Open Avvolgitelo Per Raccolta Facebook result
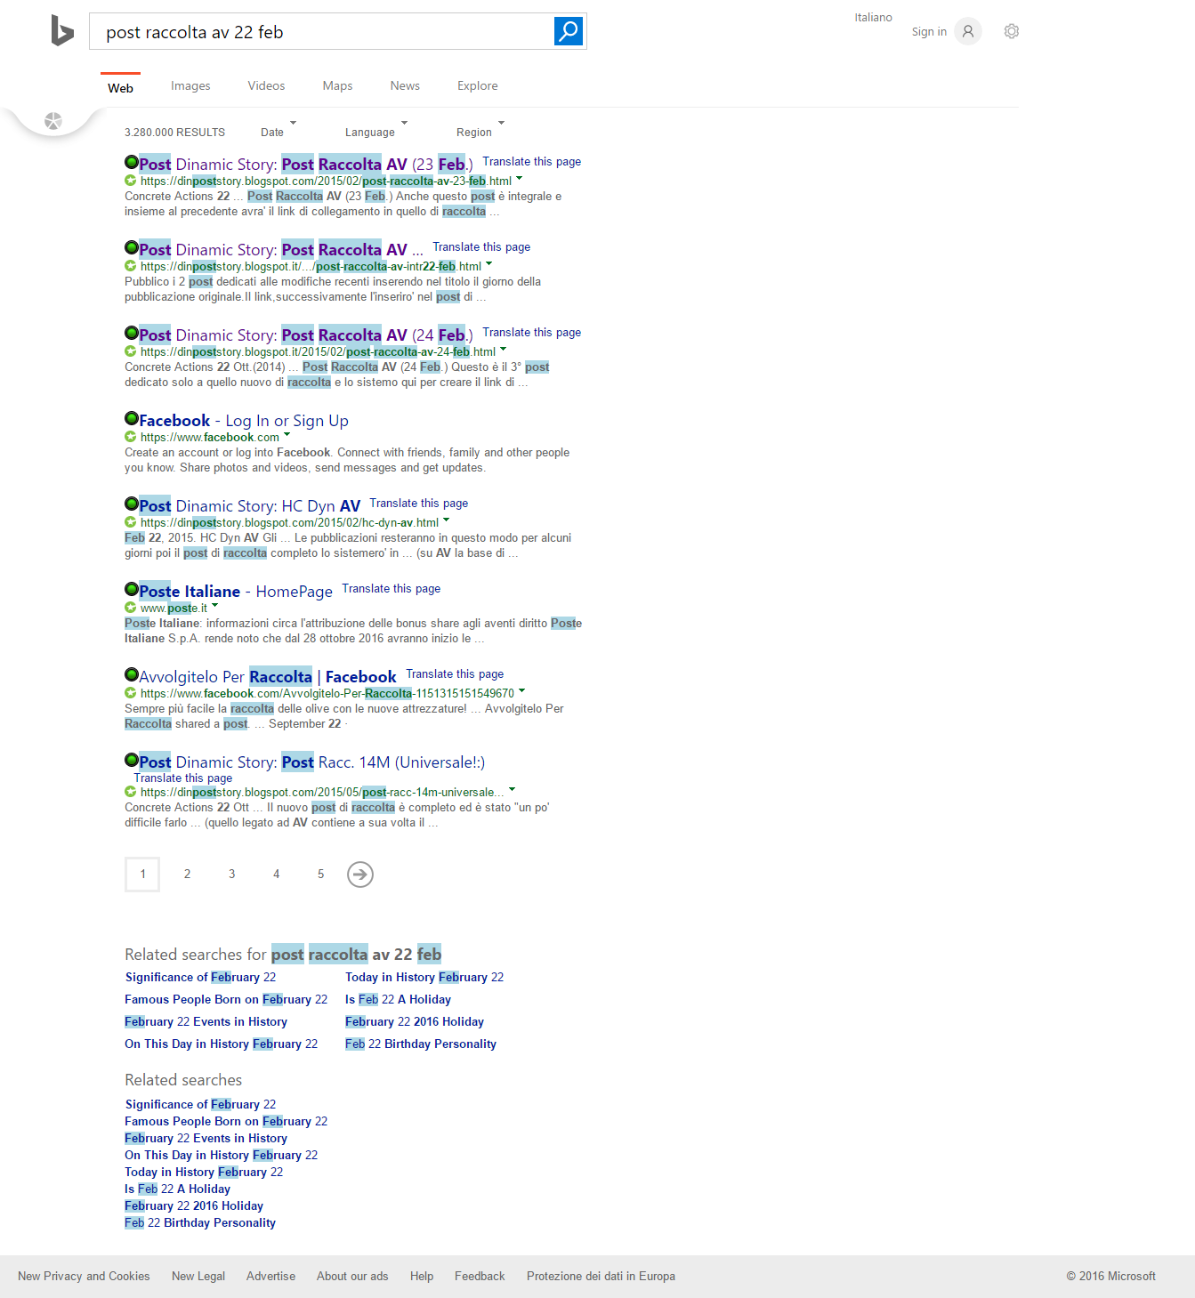Viewport: 1195px width, 1298px height. point(268,677)
